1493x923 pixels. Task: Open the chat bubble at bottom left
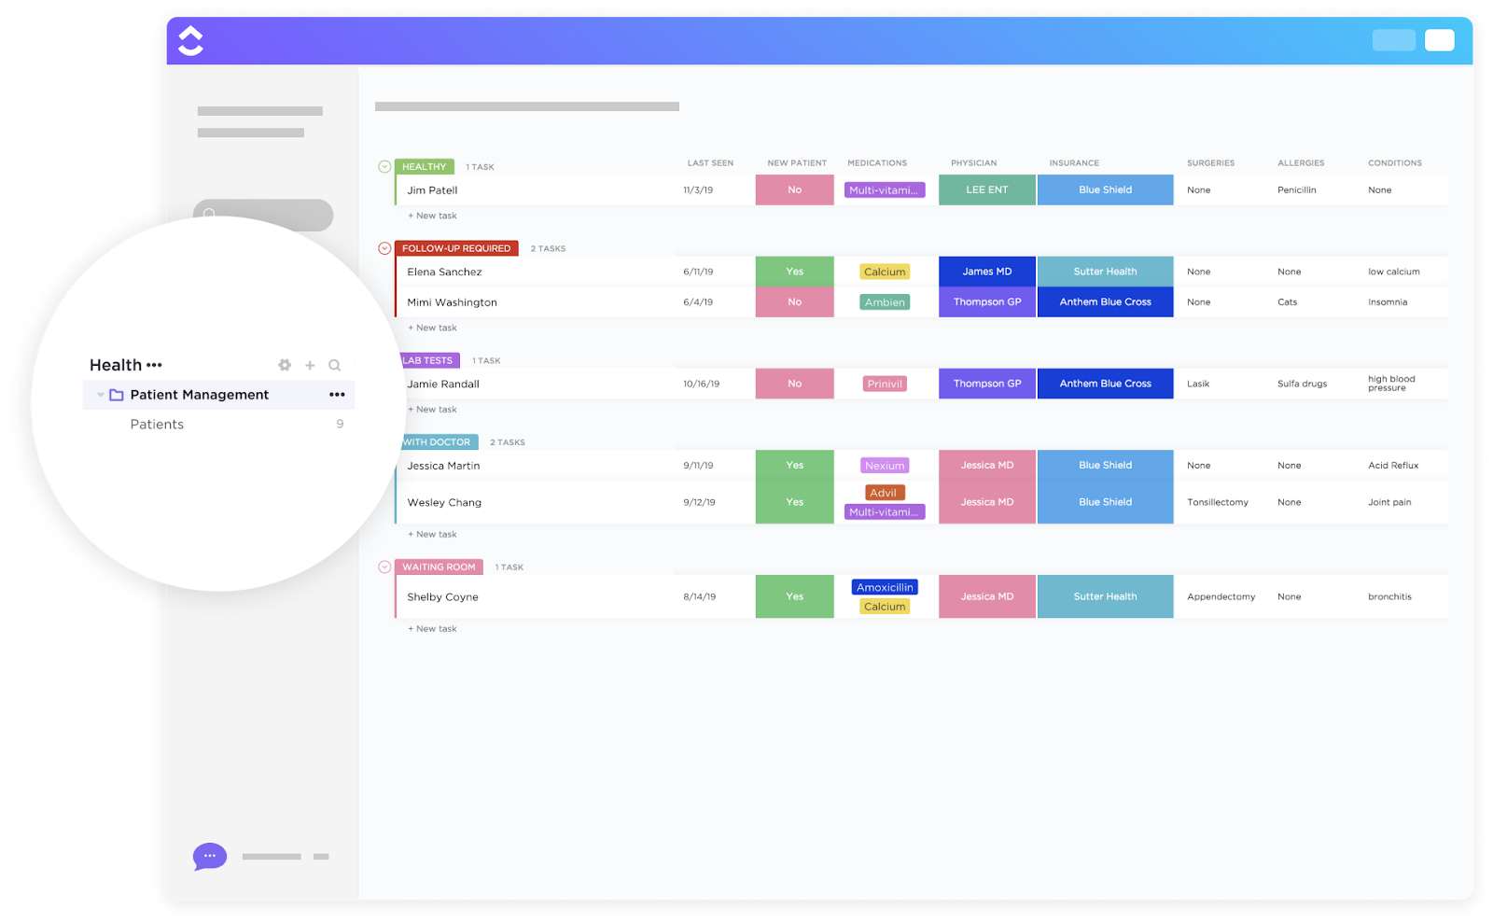pyautogui.click(x=209, y=856)
